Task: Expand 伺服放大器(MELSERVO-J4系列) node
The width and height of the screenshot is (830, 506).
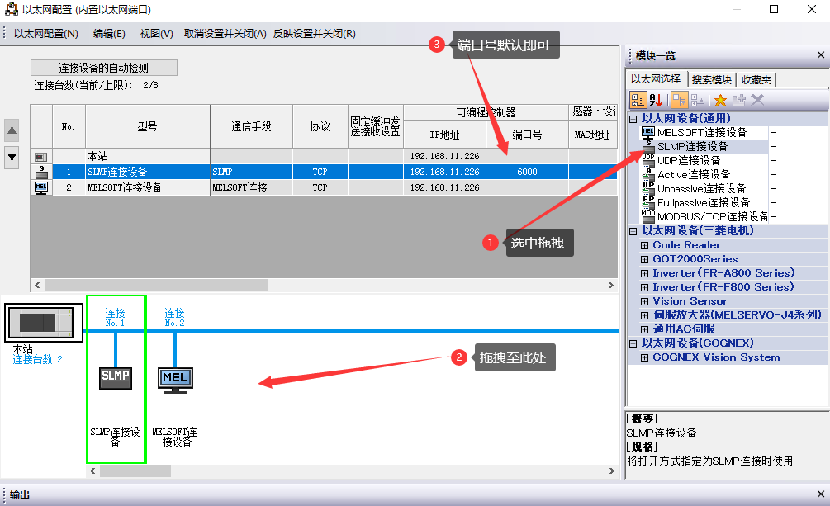Action: (x=644, y=315)
